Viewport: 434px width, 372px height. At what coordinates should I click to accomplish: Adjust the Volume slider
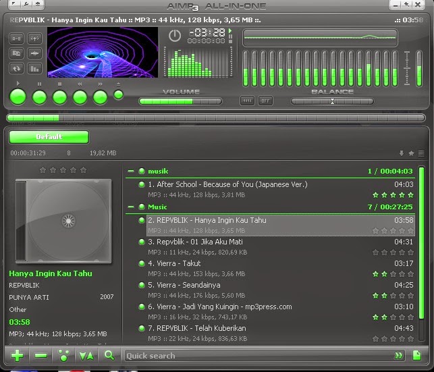tap(180, 101)
